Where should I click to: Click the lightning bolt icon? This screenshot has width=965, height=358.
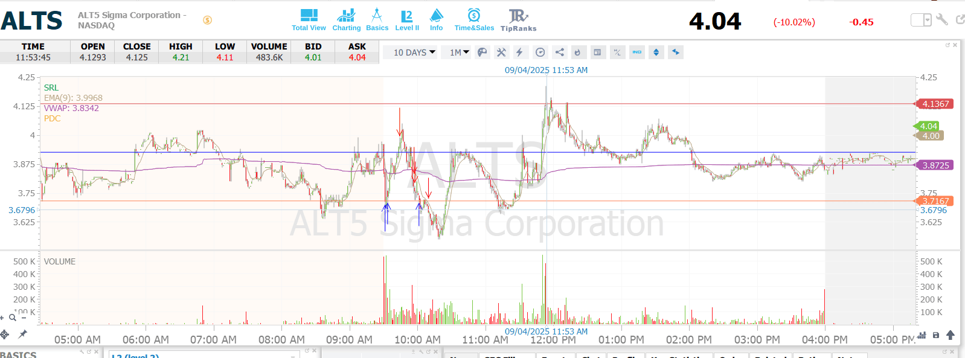519,53
